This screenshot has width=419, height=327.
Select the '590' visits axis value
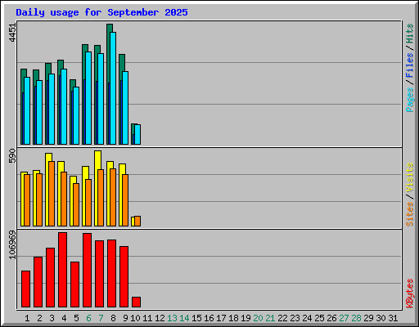tap(12, 155)
